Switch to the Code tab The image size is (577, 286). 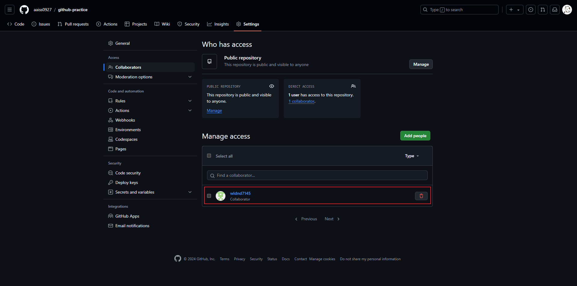tap(16, 24)
